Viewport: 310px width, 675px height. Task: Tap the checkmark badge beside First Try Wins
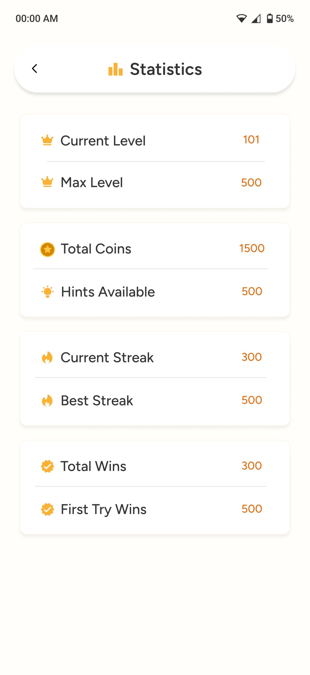48,509
